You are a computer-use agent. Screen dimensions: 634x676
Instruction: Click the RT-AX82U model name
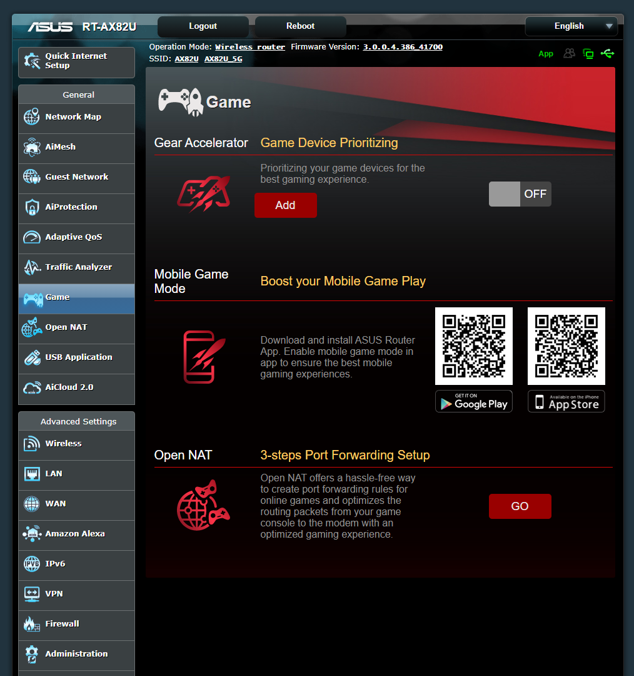point(109,27)
